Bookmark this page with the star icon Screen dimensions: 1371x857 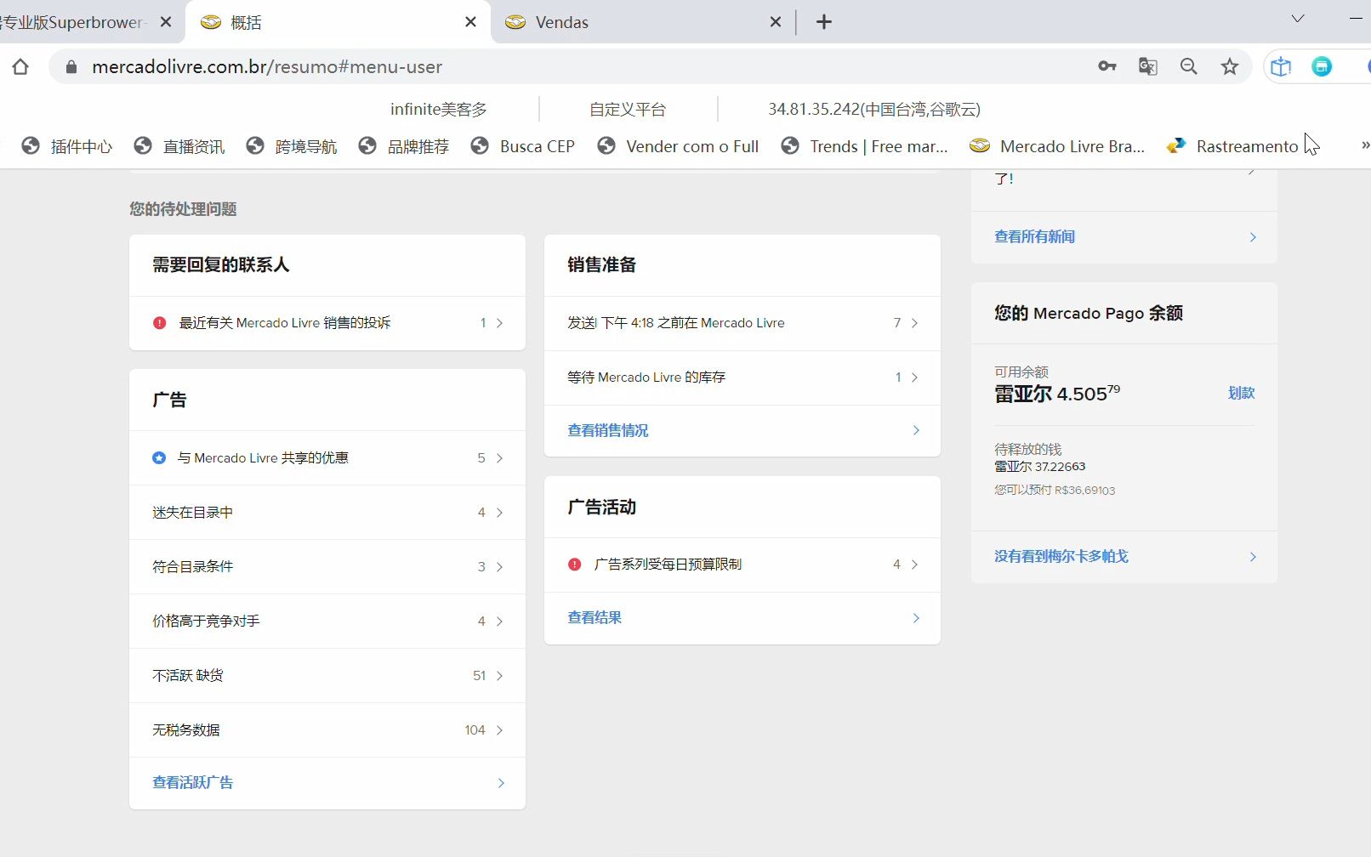[1230, 66]
